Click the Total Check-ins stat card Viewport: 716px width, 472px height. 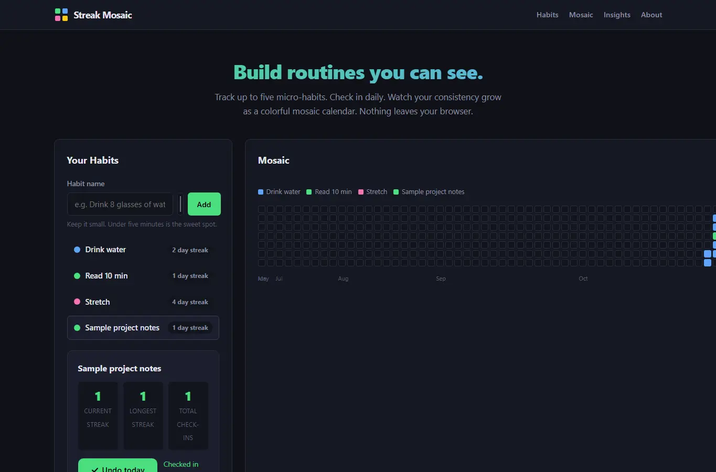click(188, 416)
